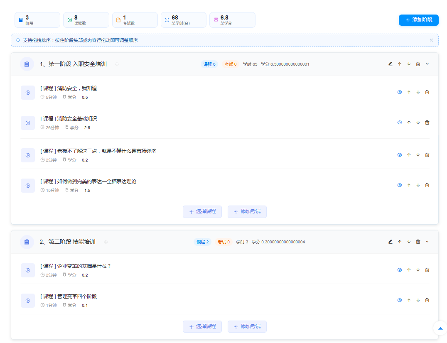Dismiss the drag-to-sort tip banner

click(431, 40)
